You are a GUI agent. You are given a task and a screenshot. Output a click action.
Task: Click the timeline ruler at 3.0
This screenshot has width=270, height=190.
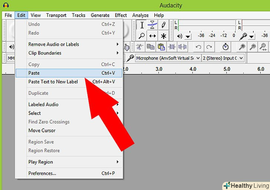[x=159, y=69]
